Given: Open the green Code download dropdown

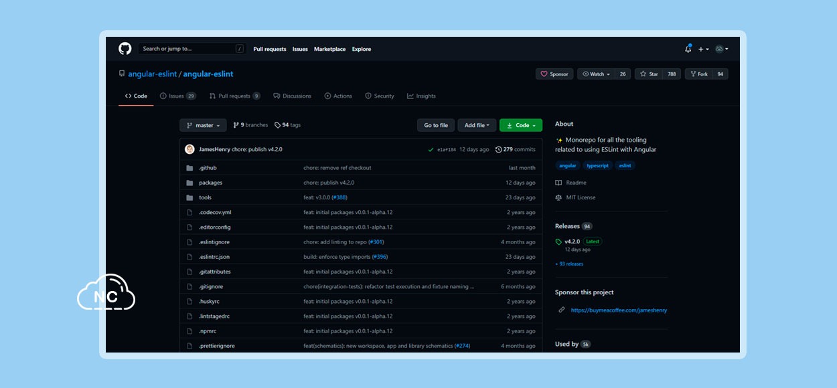Looking at the screenshot, I should 521,125.
